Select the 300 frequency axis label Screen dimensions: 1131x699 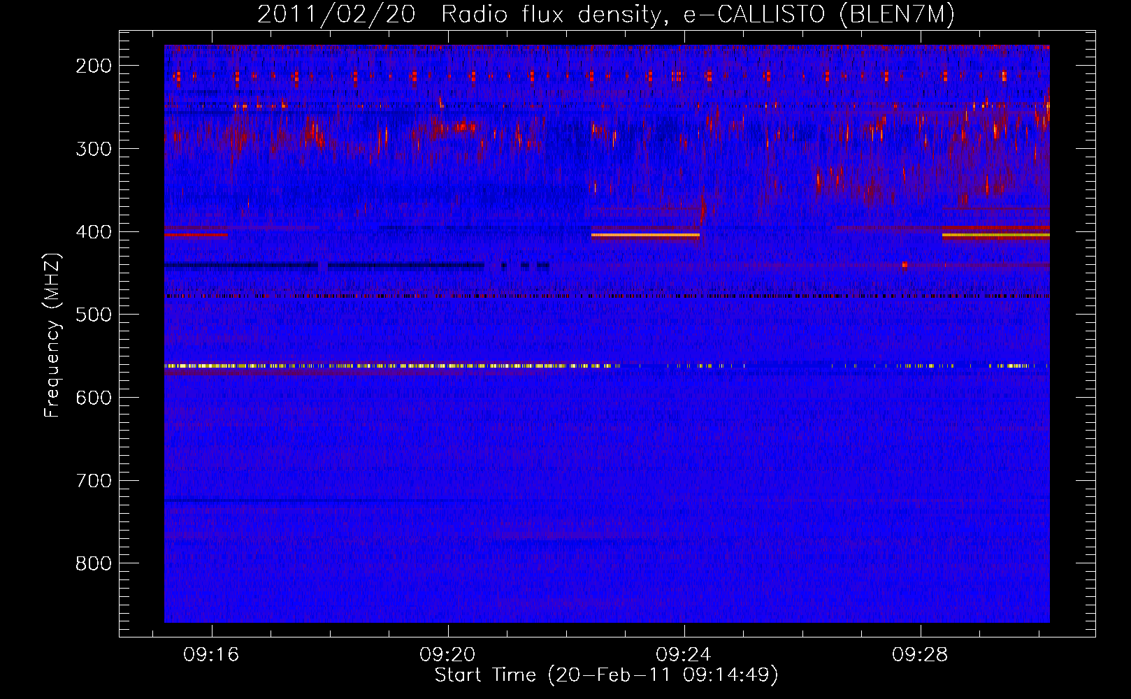[x=94, y=149]
